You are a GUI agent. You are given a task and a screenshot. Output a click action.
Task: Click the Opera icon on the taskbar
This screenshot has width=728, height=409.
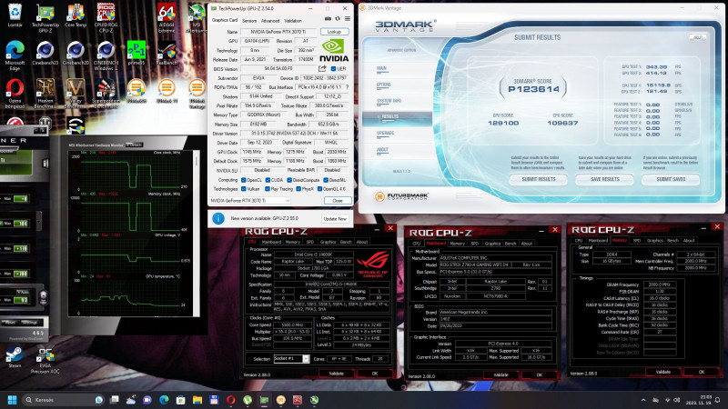pyautogui.click(x=231, y=400)
